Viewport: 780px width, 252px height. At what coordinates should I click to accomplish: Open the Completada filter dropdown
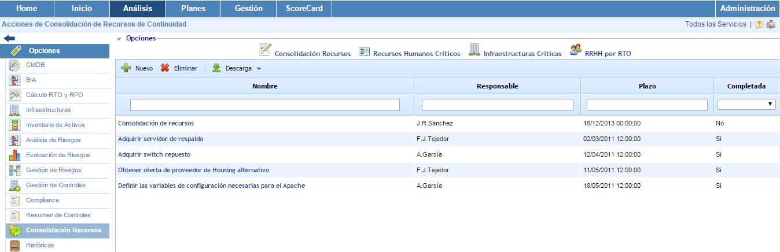point(746,105)
